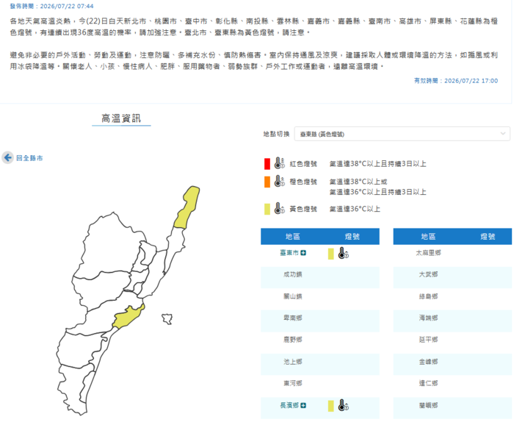Screen dimensions: 514x422
Task: Click the 關山鎮 table row
Action: click(x=320, y=299)
